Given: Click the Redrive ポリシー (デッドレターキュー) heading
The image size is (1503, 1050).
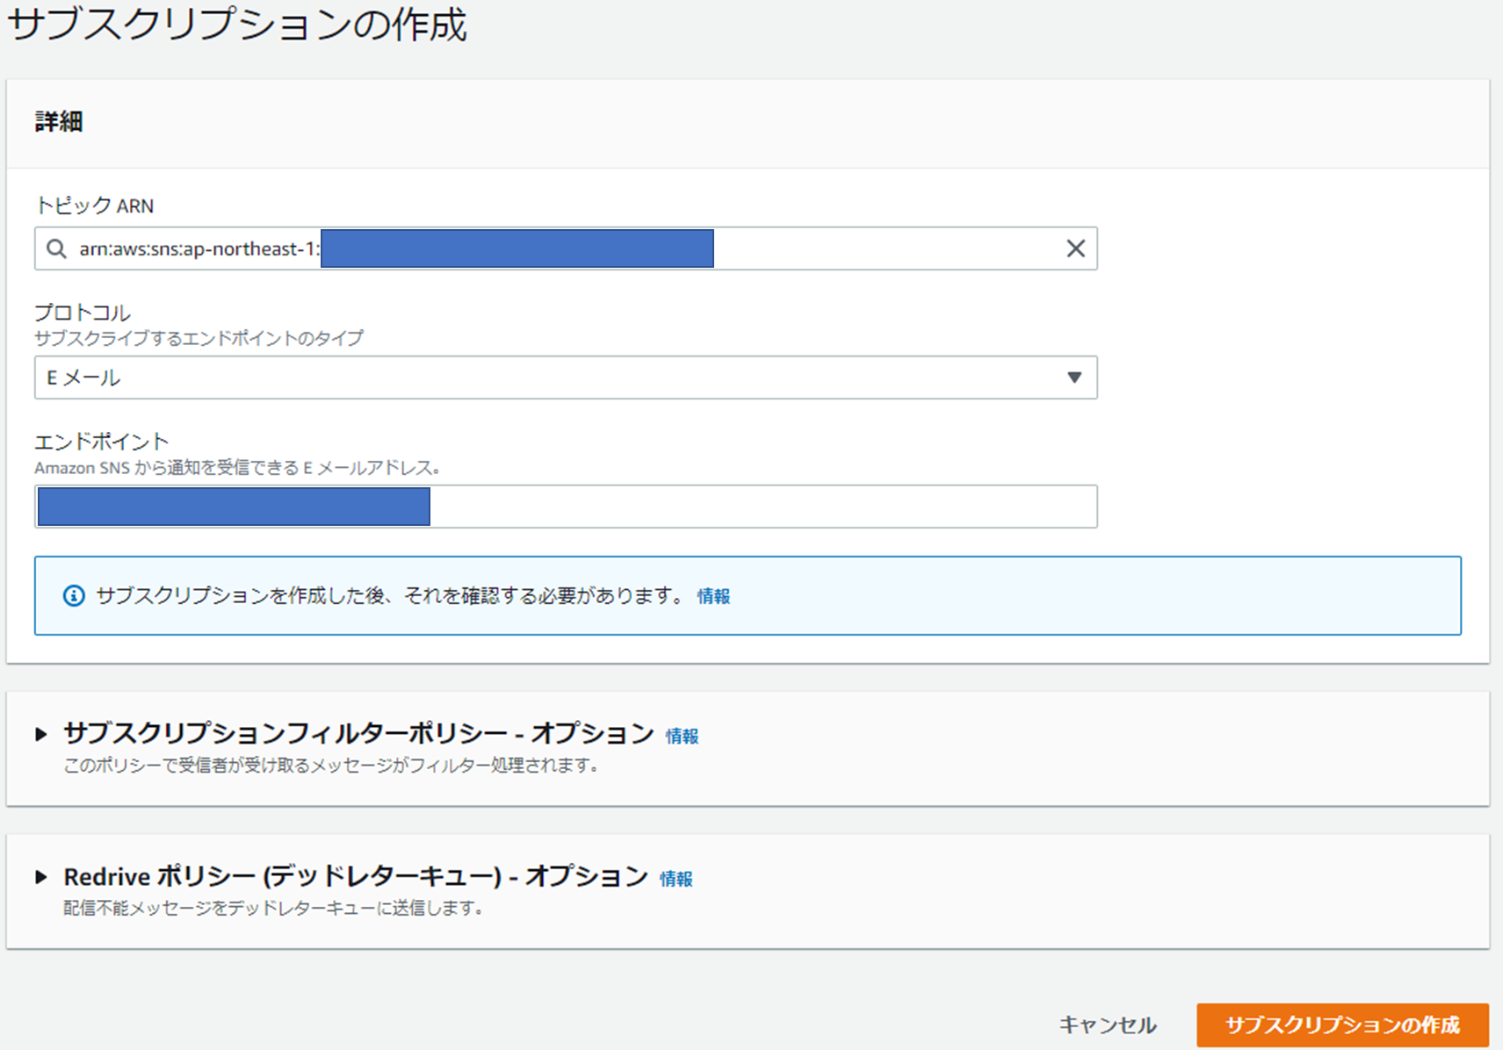Looking at the screenshot, I should [x=356, y=876].
